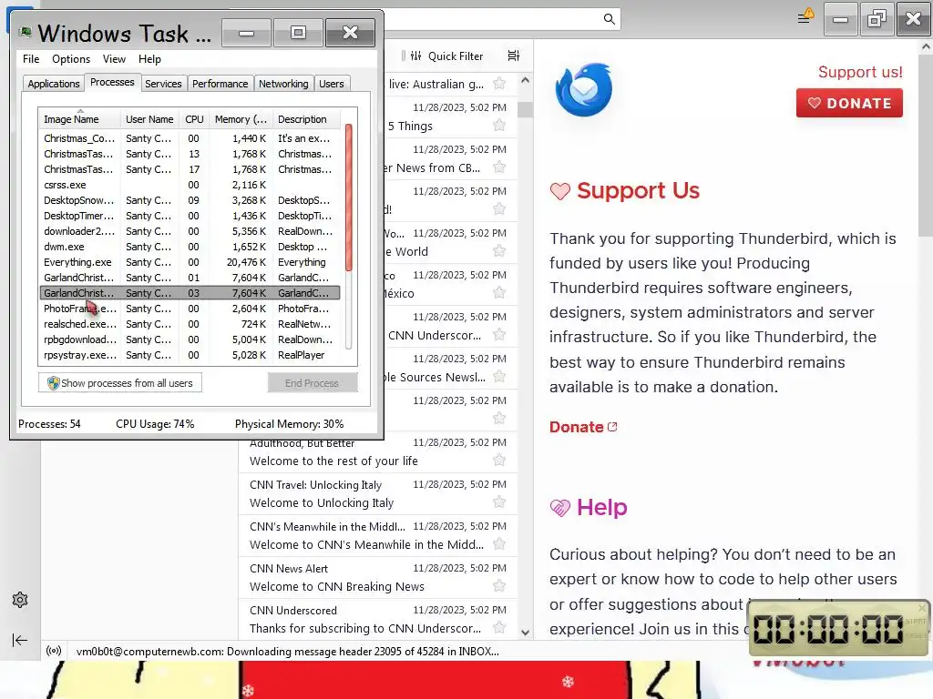Click the Windows Task Manager title icon
Viewport: 933px width, 699px height.
(x=25, y=32)
